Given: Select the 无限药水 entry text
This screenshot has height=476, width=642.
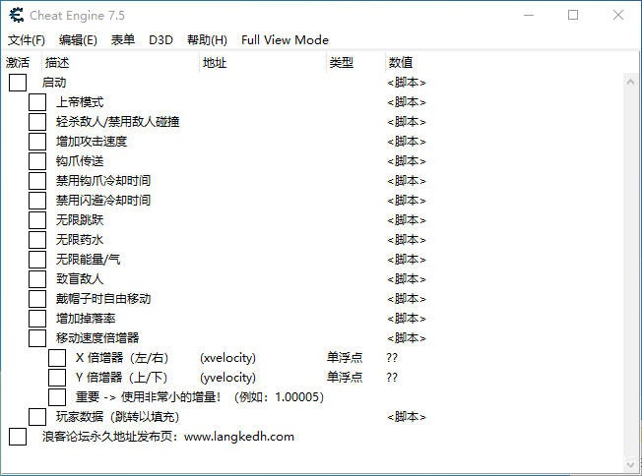Looking at the screenshot, I should tap(80, 239).
